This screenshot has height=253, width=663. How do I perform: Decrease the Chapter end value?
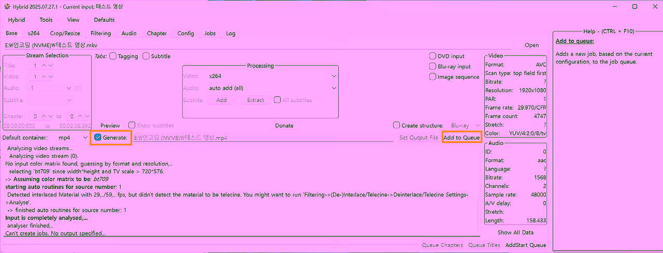[x=87, y=116]
